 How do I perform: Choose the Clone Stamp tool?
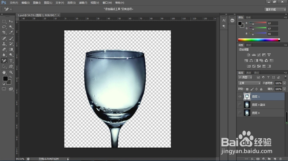point(4,44)
